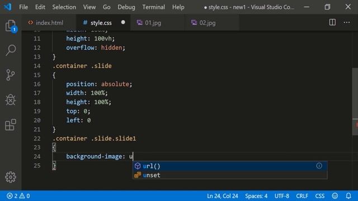Click line number 14 in gutter
Screen dimensions: 358x201
[37, 66]
